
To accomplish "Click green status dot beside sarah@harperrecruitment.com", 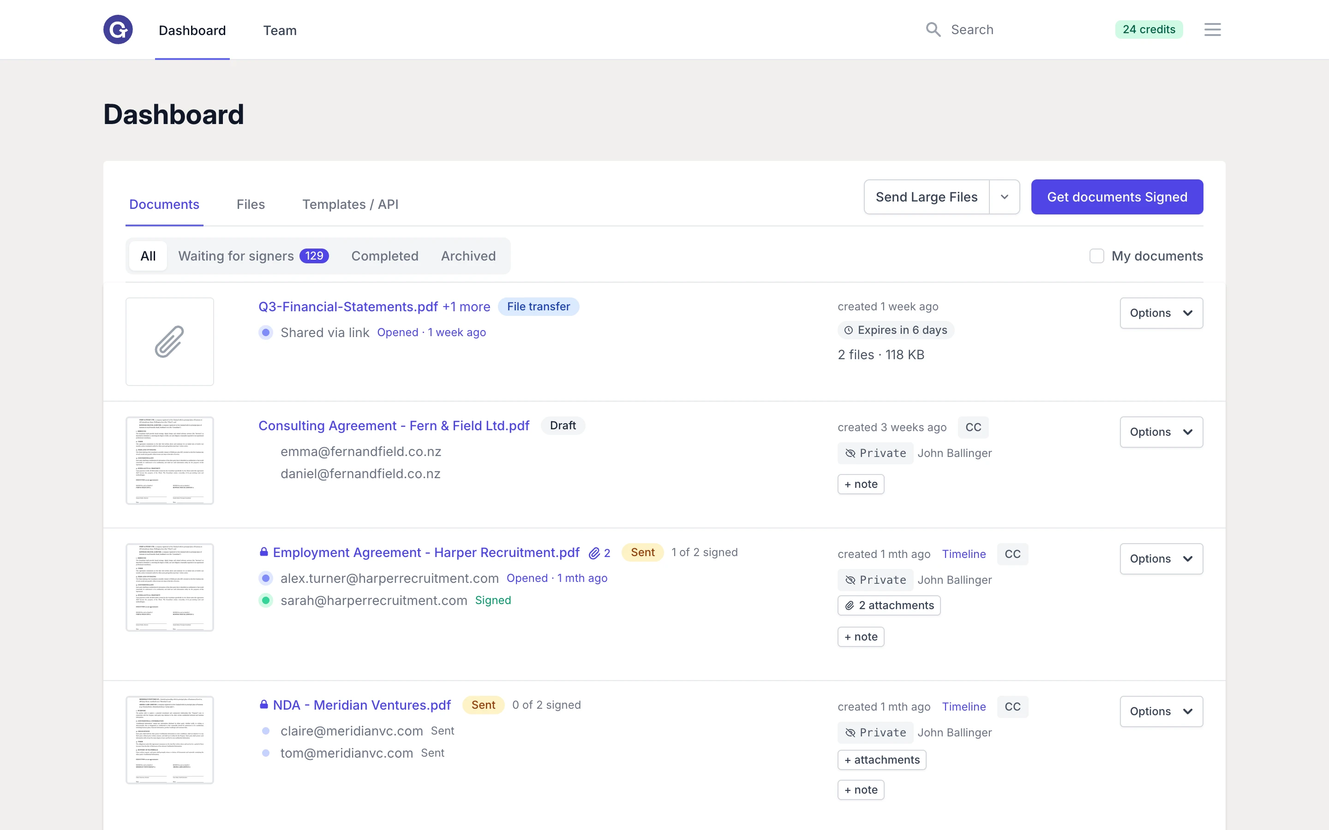I will 266,600.
